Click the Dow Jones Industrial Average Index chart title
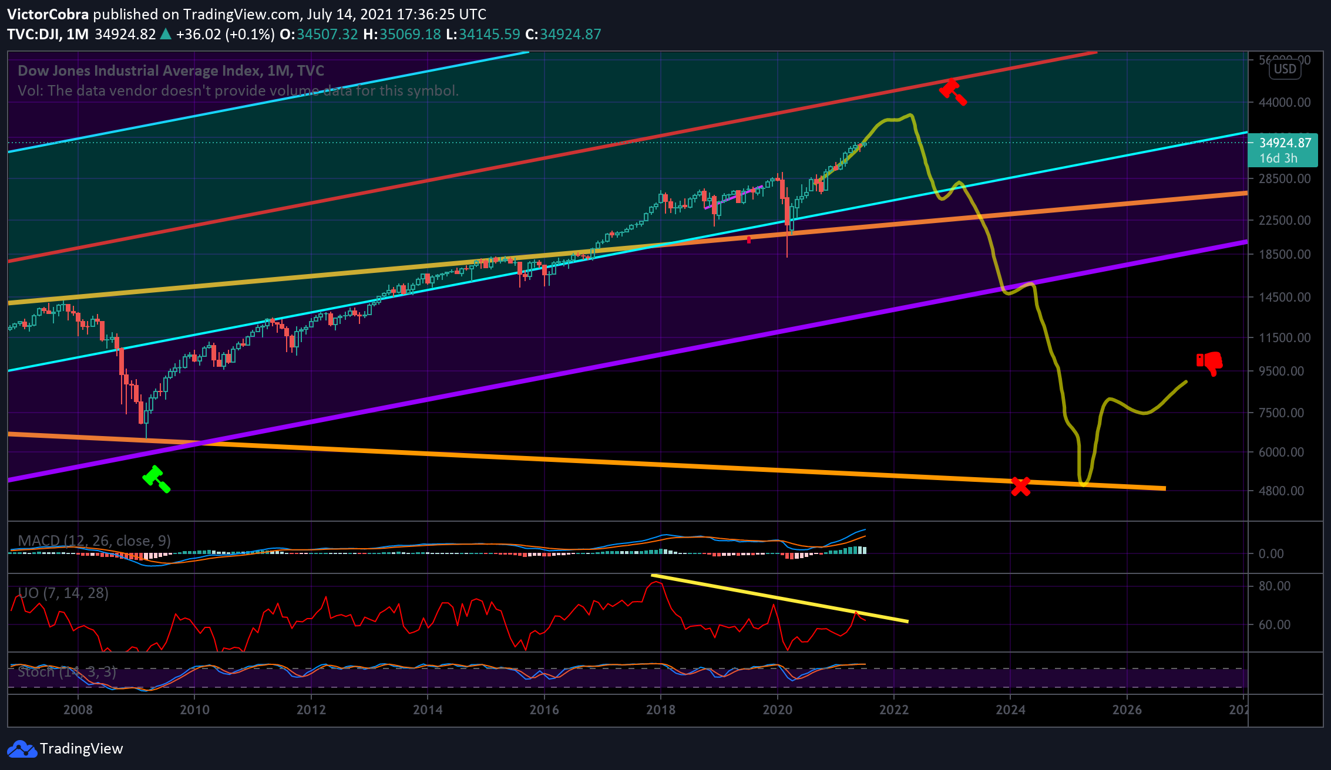Viewport: 1331px width, 770px height. (171, 70)
